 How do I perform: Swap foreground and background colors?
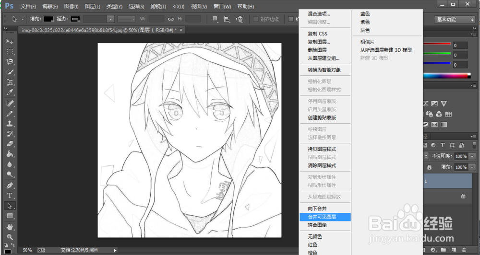(13, 245)
